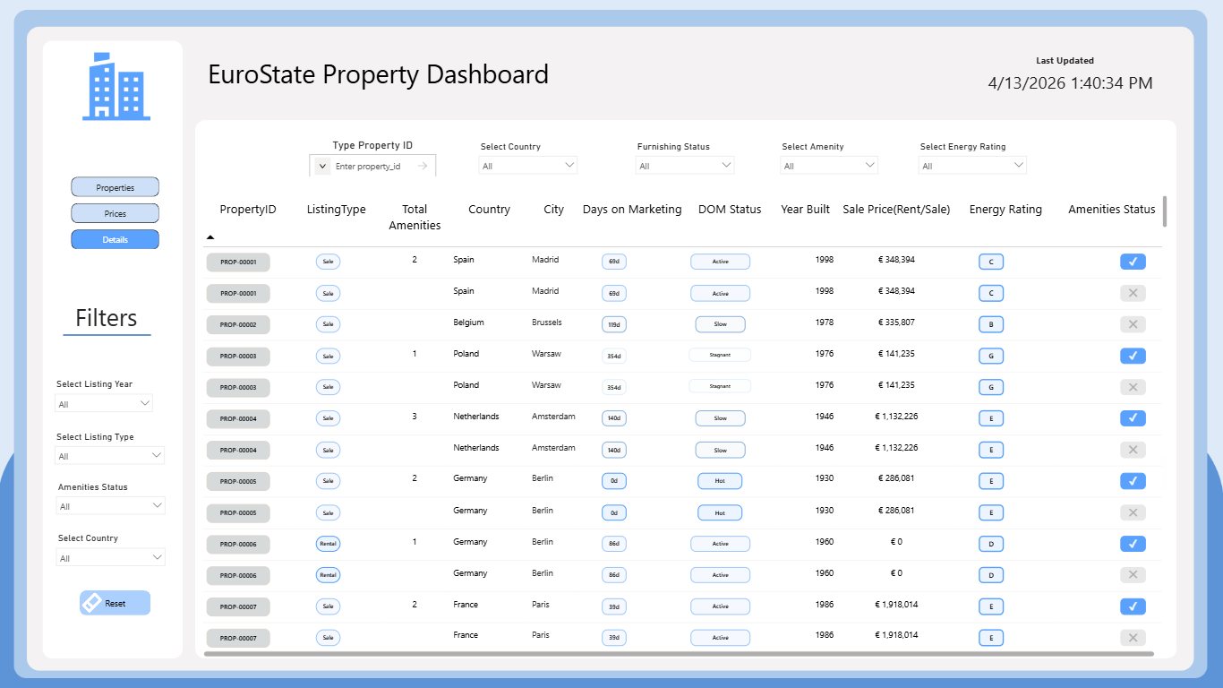Select the blue checkmark for PROP-00006
1223x688 pixels.
point(1133,544)
